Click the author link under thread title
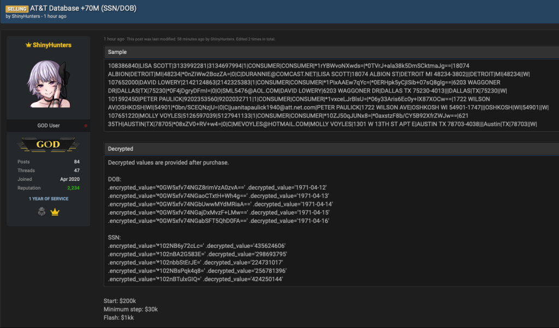This screenshot has height=328, width=559. pos(25,16)
